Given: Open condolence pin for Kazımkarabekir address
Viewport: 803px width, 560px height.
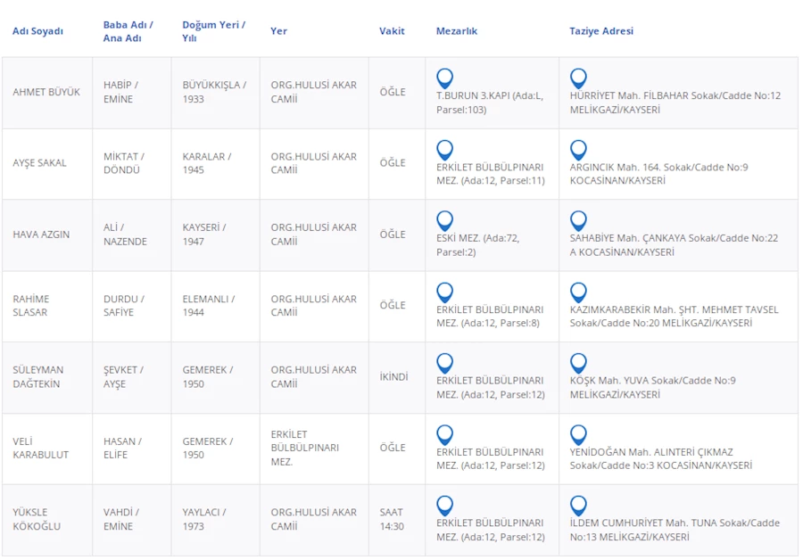Looking at the screenshot, I should pos(578,292).
